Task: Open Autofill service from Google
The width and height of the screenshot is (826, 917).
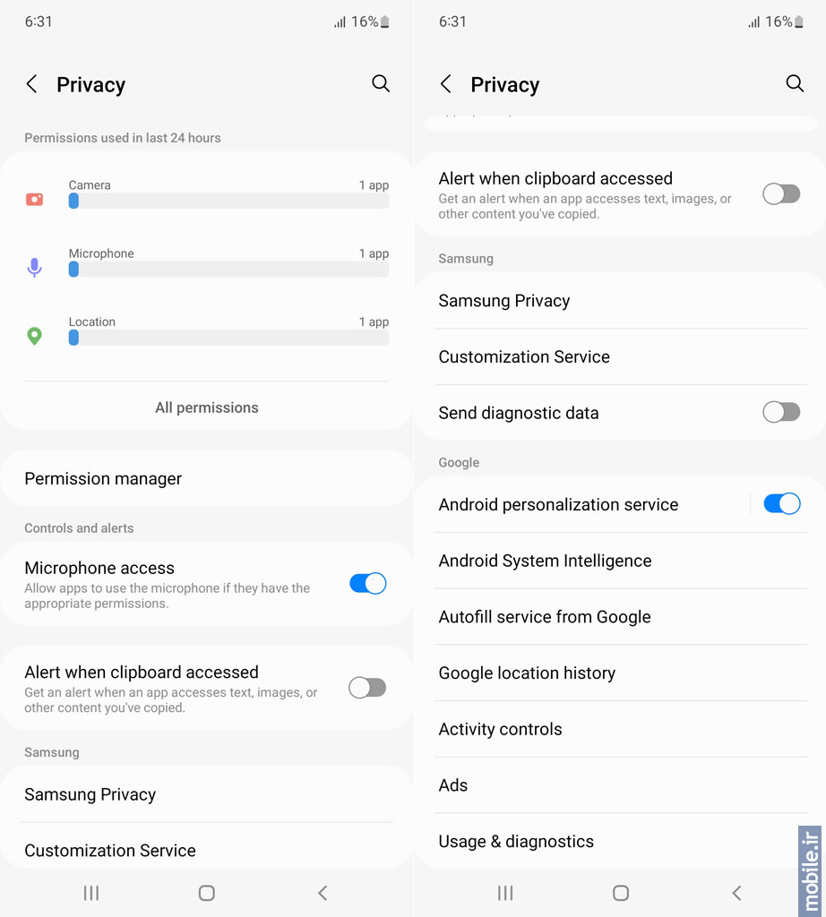Action: [620, 617]
